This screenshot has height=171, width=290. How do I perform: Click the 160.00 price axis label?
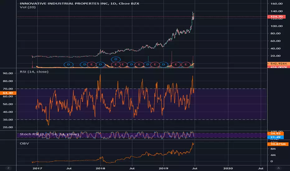click(x=276, y=4)
